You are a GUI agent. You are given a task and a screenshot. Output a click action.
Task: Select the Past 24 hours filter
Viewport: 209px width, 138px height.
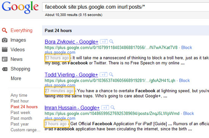tap(24, 107)
